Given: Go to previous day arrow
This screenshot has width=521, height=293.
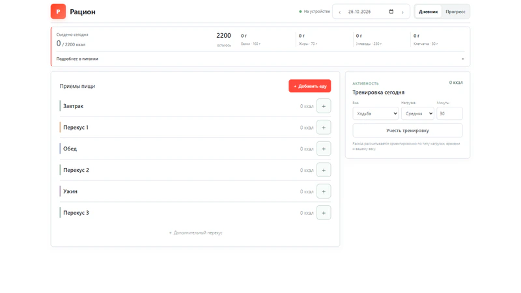Looking at the screenshot, I should 339,12.
